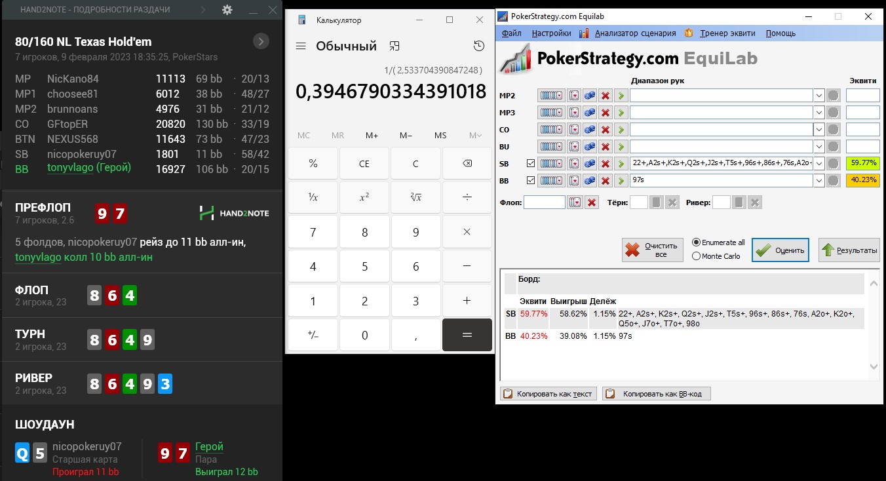Open card picker for BB row
886x481 pixels.
point(574,180)
